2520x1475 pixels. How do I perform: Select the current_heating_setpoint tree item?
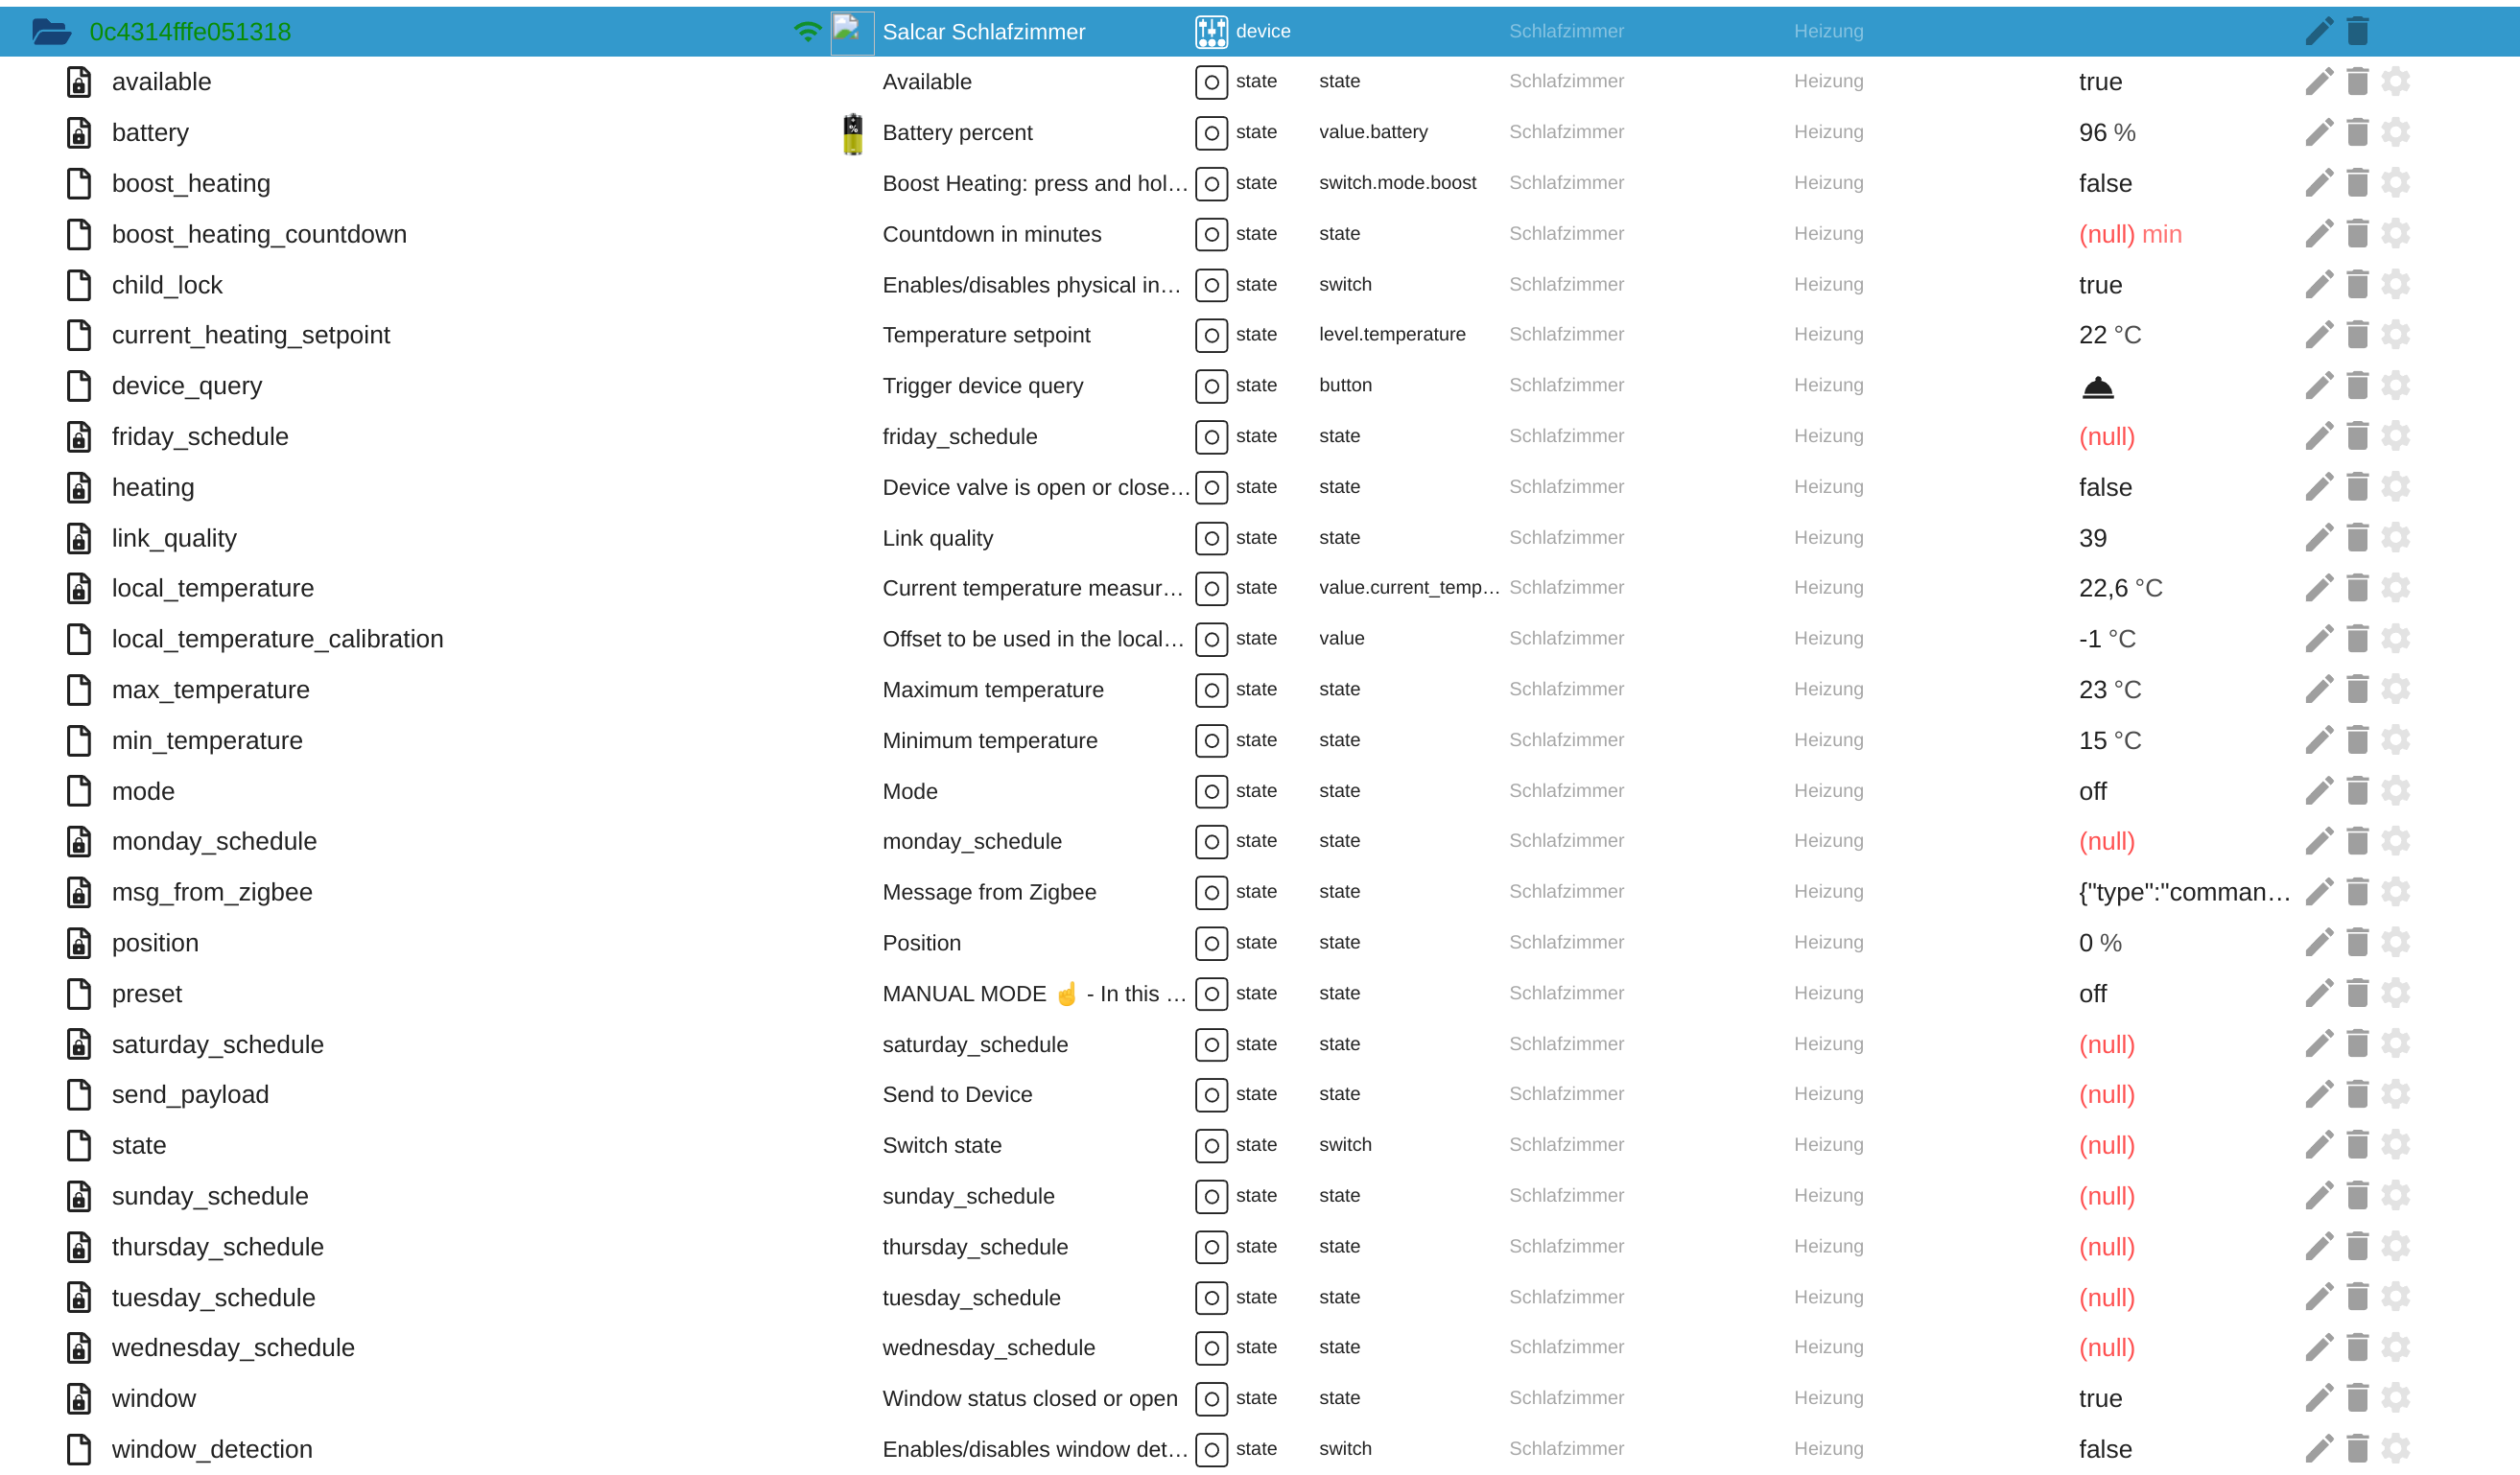250,335
